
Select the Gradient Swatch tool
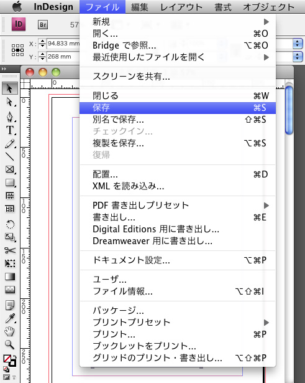coord(10,277)
